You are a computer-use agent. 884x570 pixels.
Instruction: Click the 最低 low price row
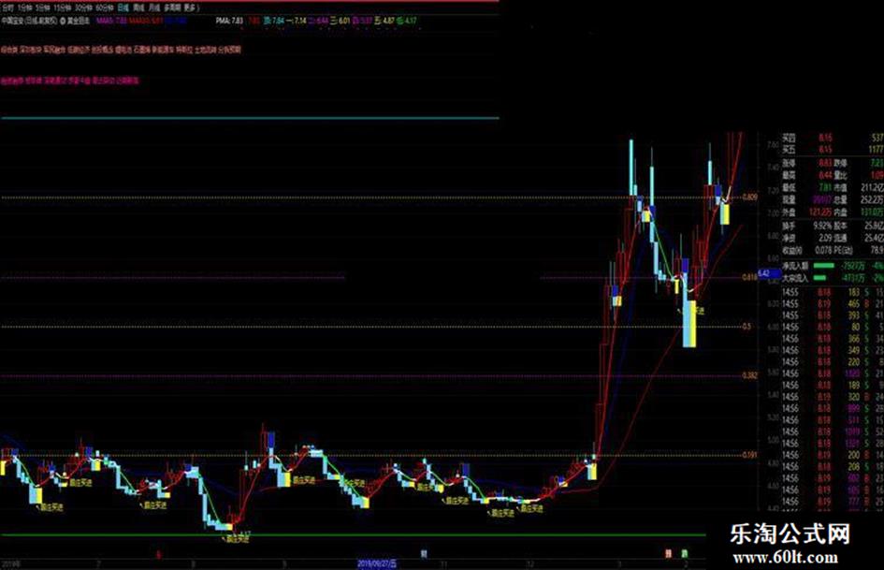point(807,187)
